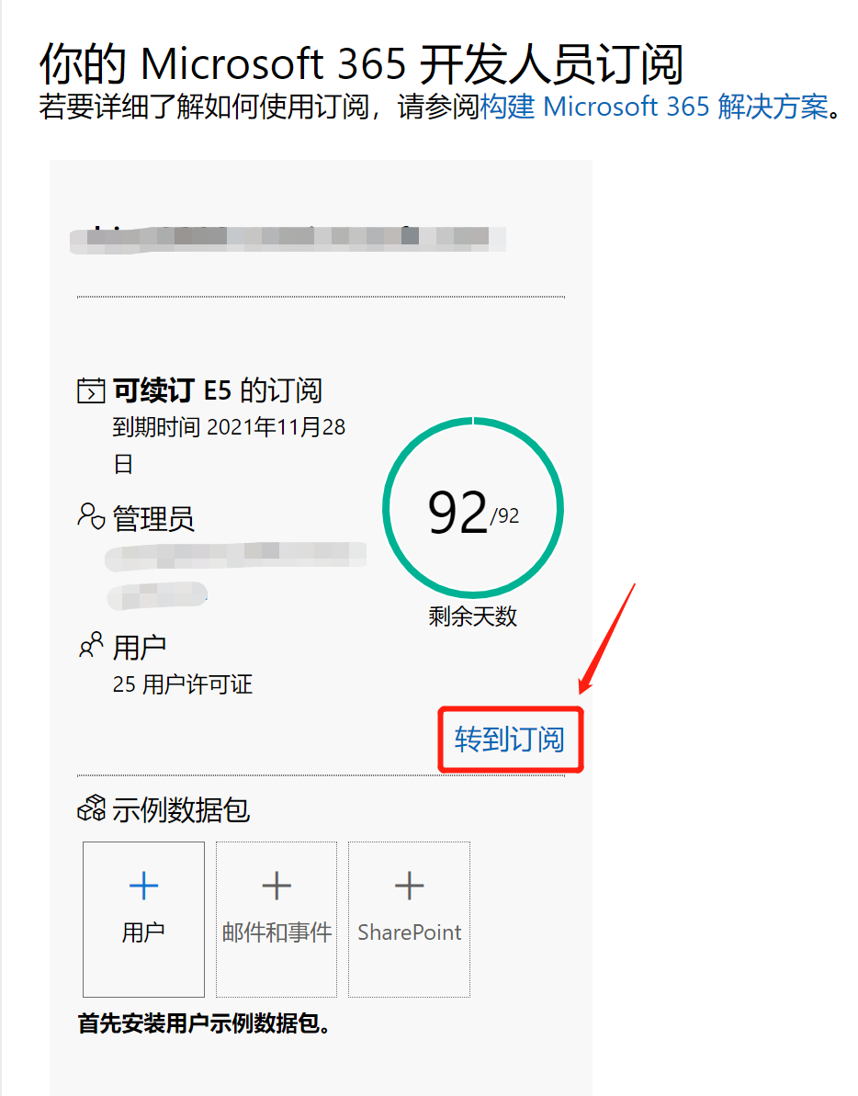
Task: Open the 转到订阅 link
Action: 509,740
